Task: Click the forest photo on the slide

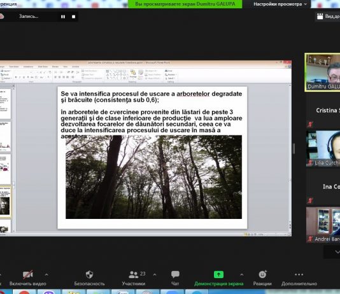Action: (x=153, y=177)
